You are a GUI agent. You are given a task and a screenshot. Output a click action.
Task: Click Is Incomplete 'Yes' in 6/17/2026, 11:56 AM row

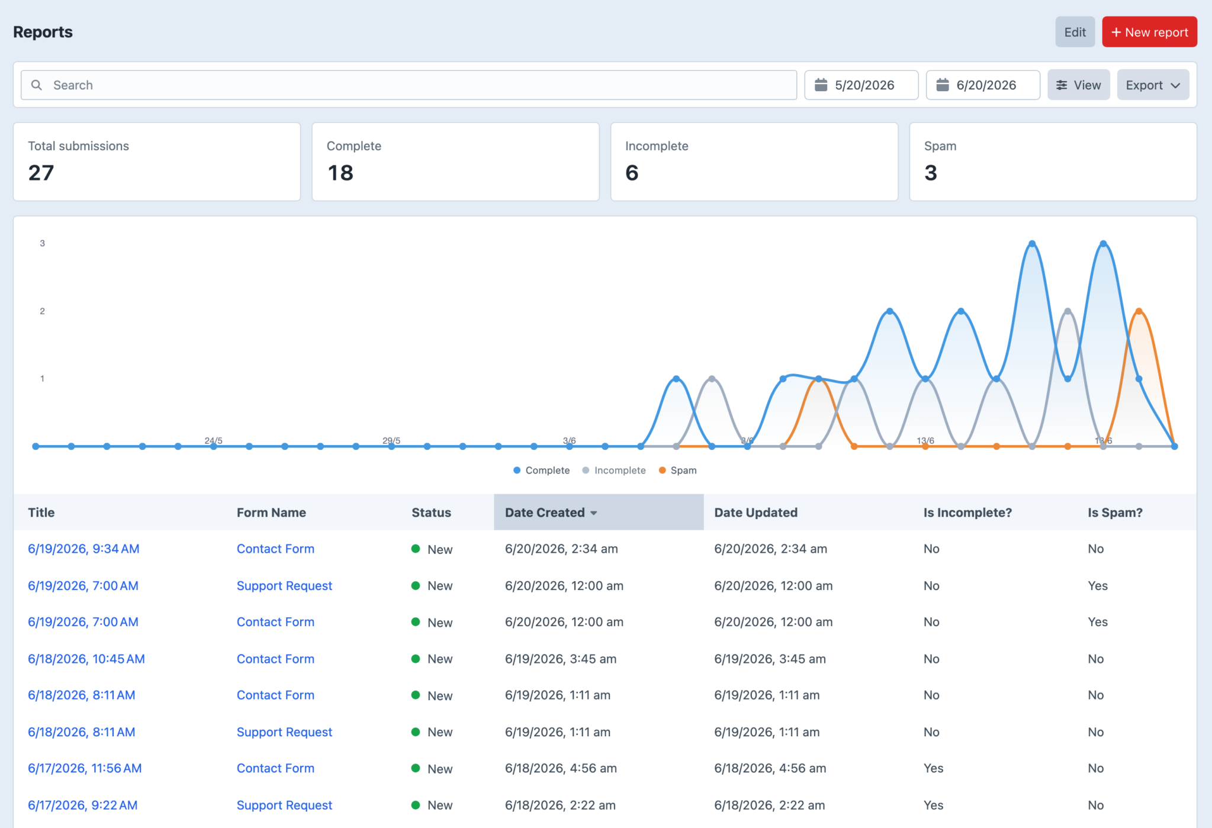point(933,768)
